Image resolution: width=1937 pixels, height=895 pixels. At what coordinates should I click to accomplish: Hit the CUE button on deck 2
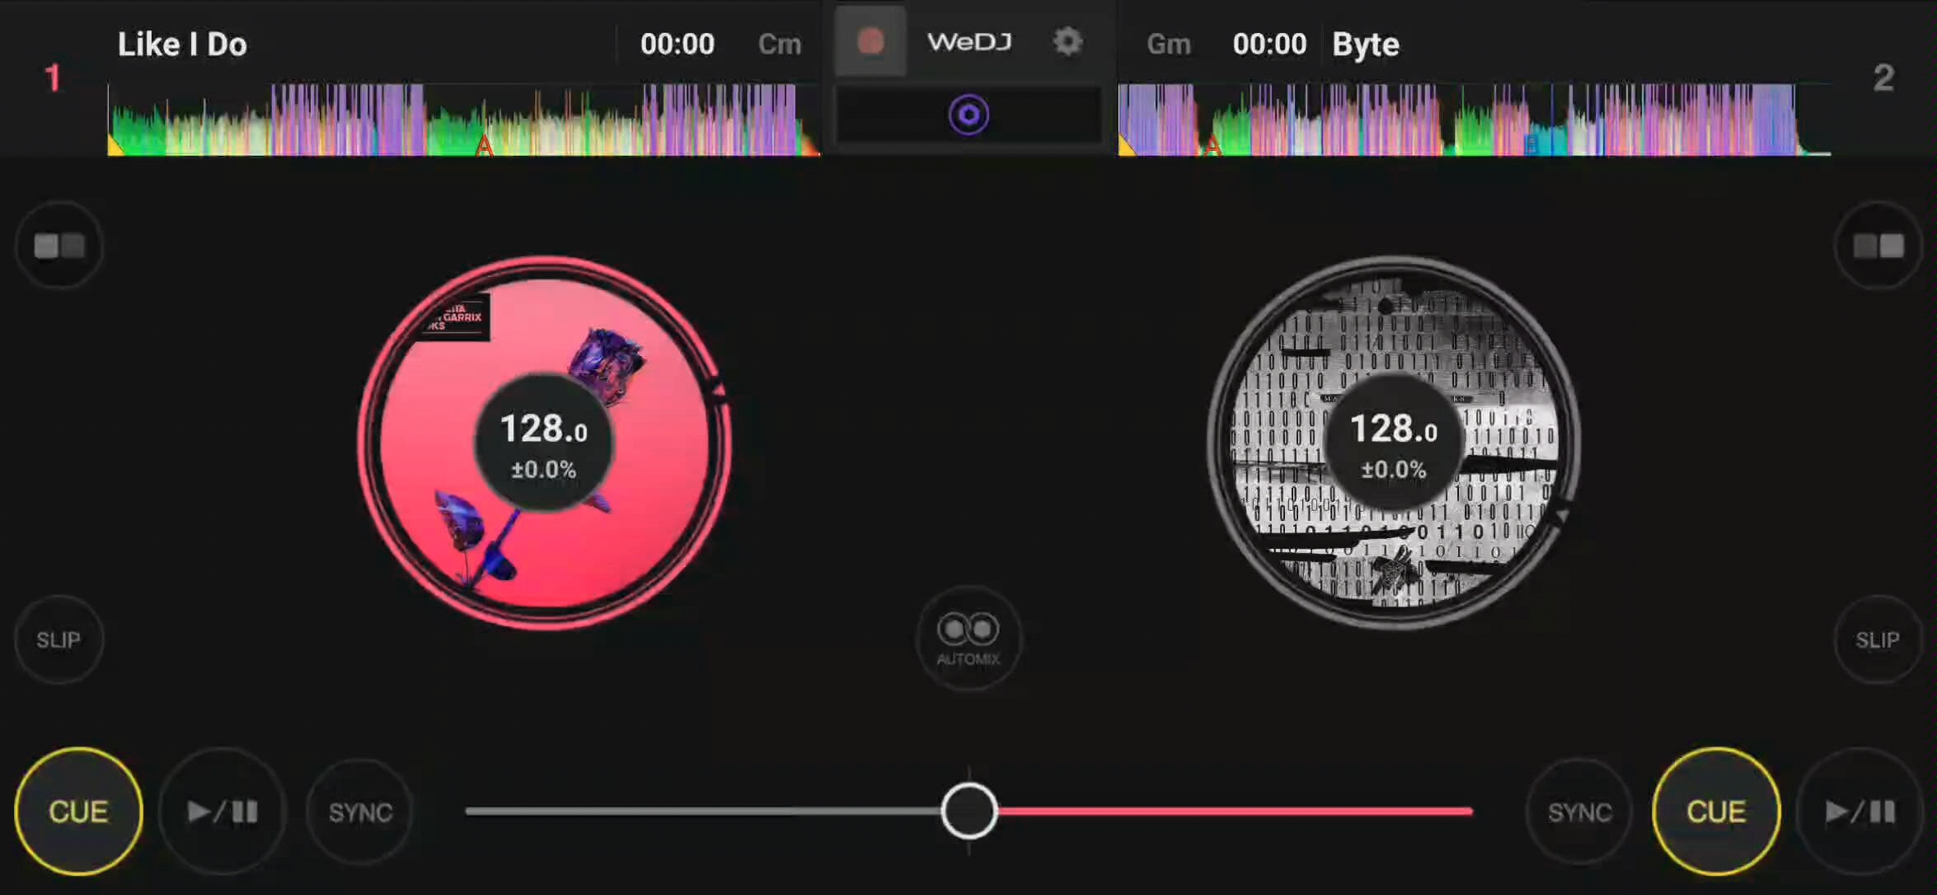click(1716, 811)
